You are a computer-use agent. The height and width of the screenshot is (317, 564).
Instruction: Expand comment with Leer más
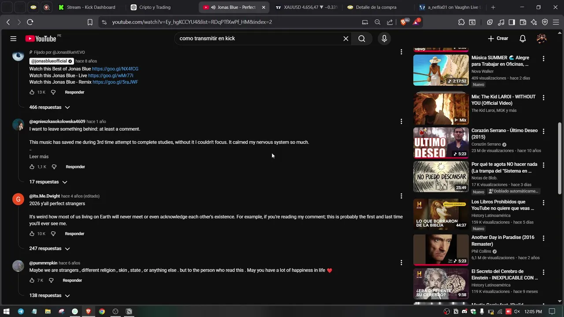pyautogui.click(x=39, y=157)
